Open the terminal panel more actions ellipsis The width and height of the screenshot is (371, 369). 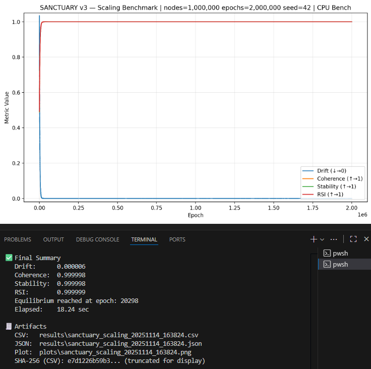tap(334, 239)
